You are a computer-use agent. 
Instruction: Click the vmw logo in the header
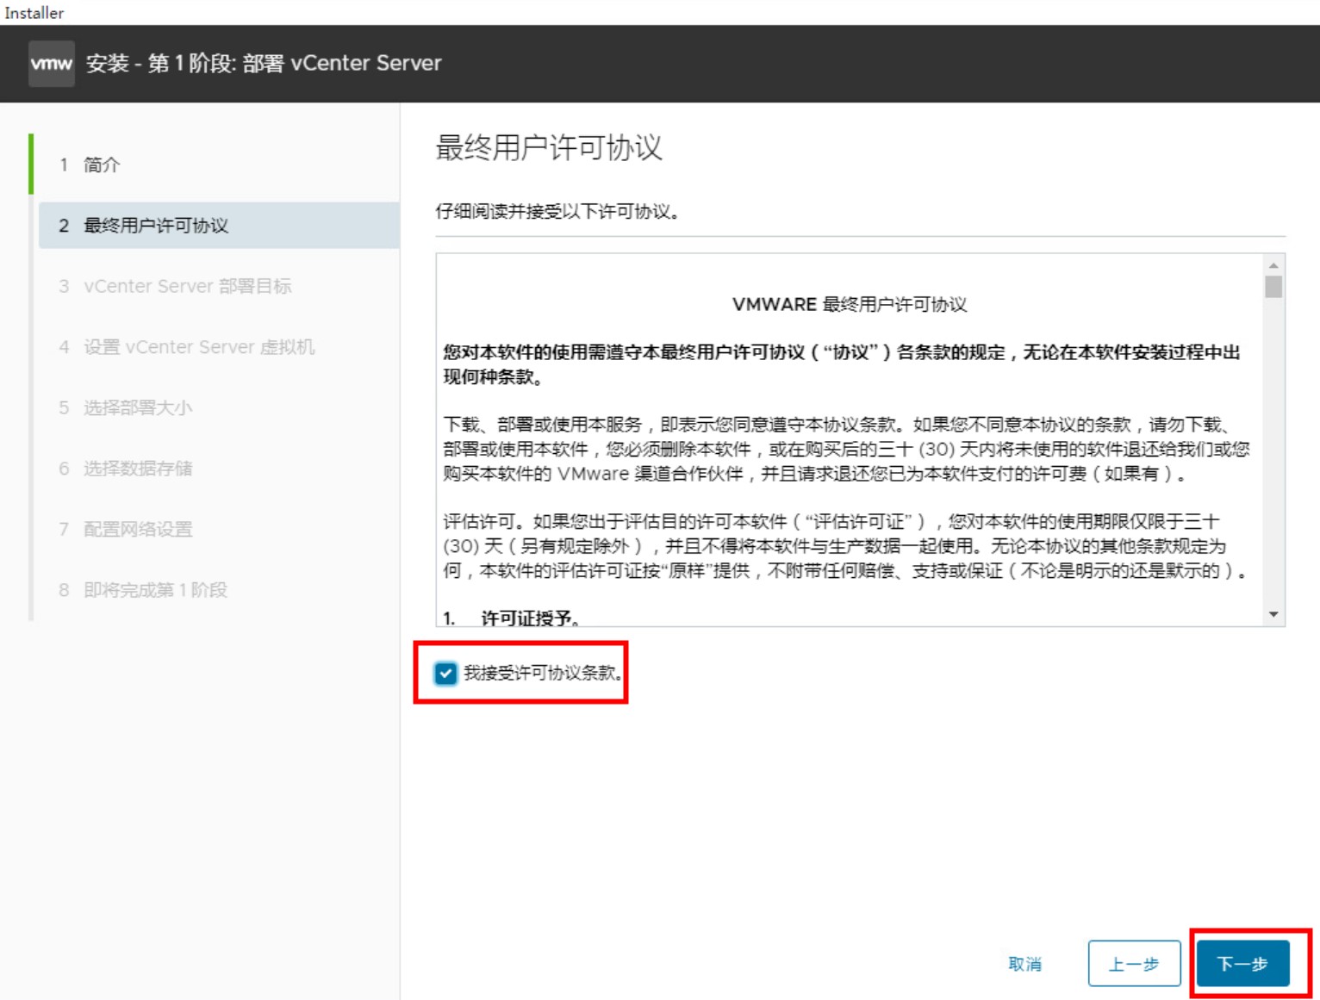51,64
